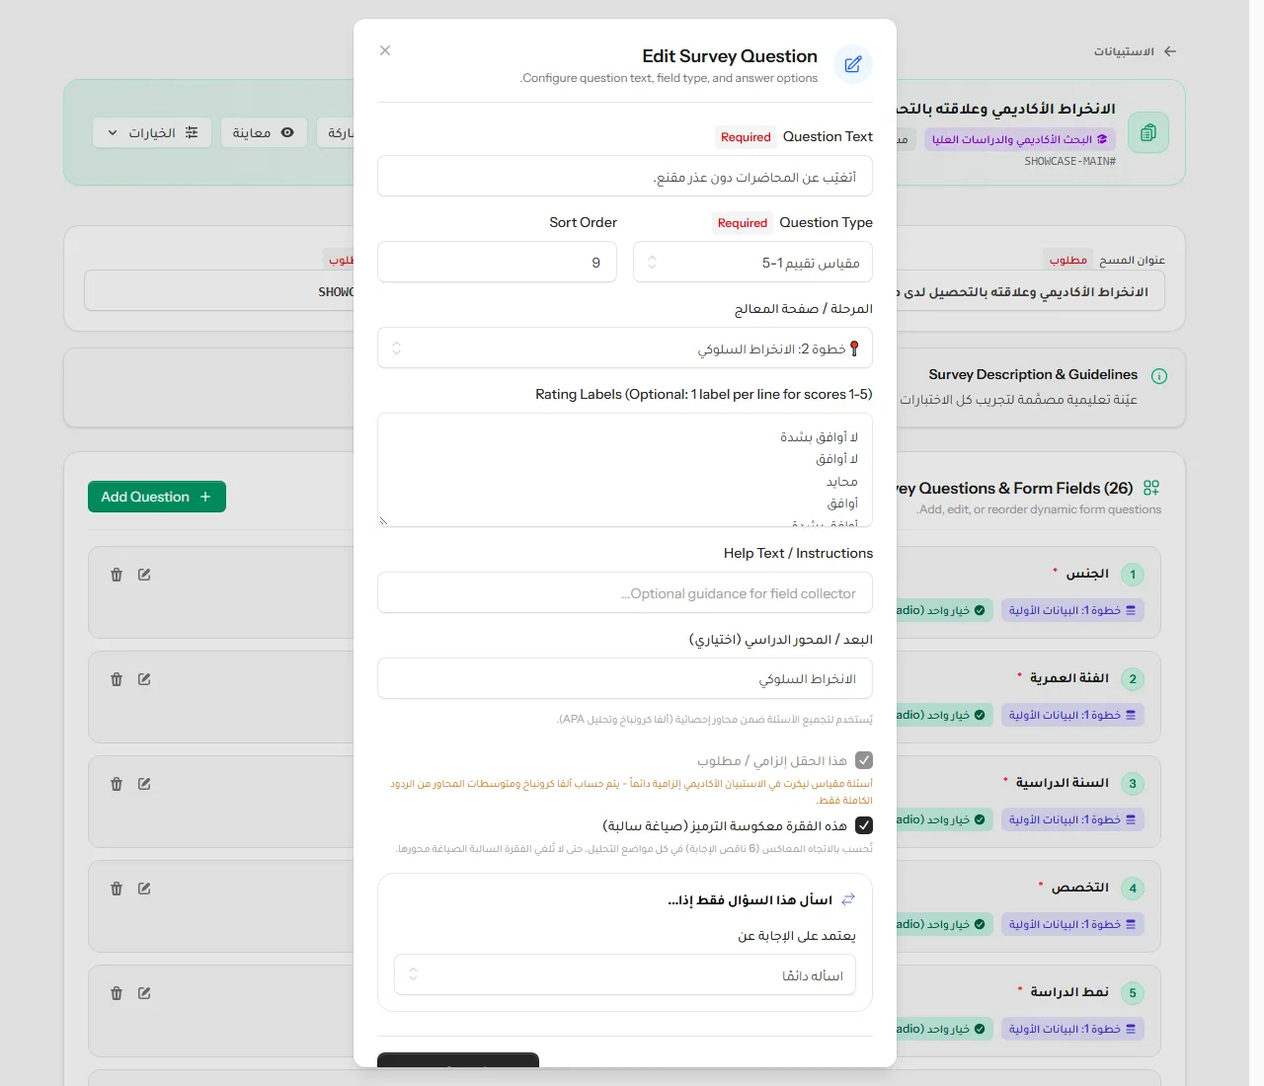The width and height of the screenshot is (1264, 1086).
Task: Click the info icon beside Survey Description
Action: (x=1159, y=376)
